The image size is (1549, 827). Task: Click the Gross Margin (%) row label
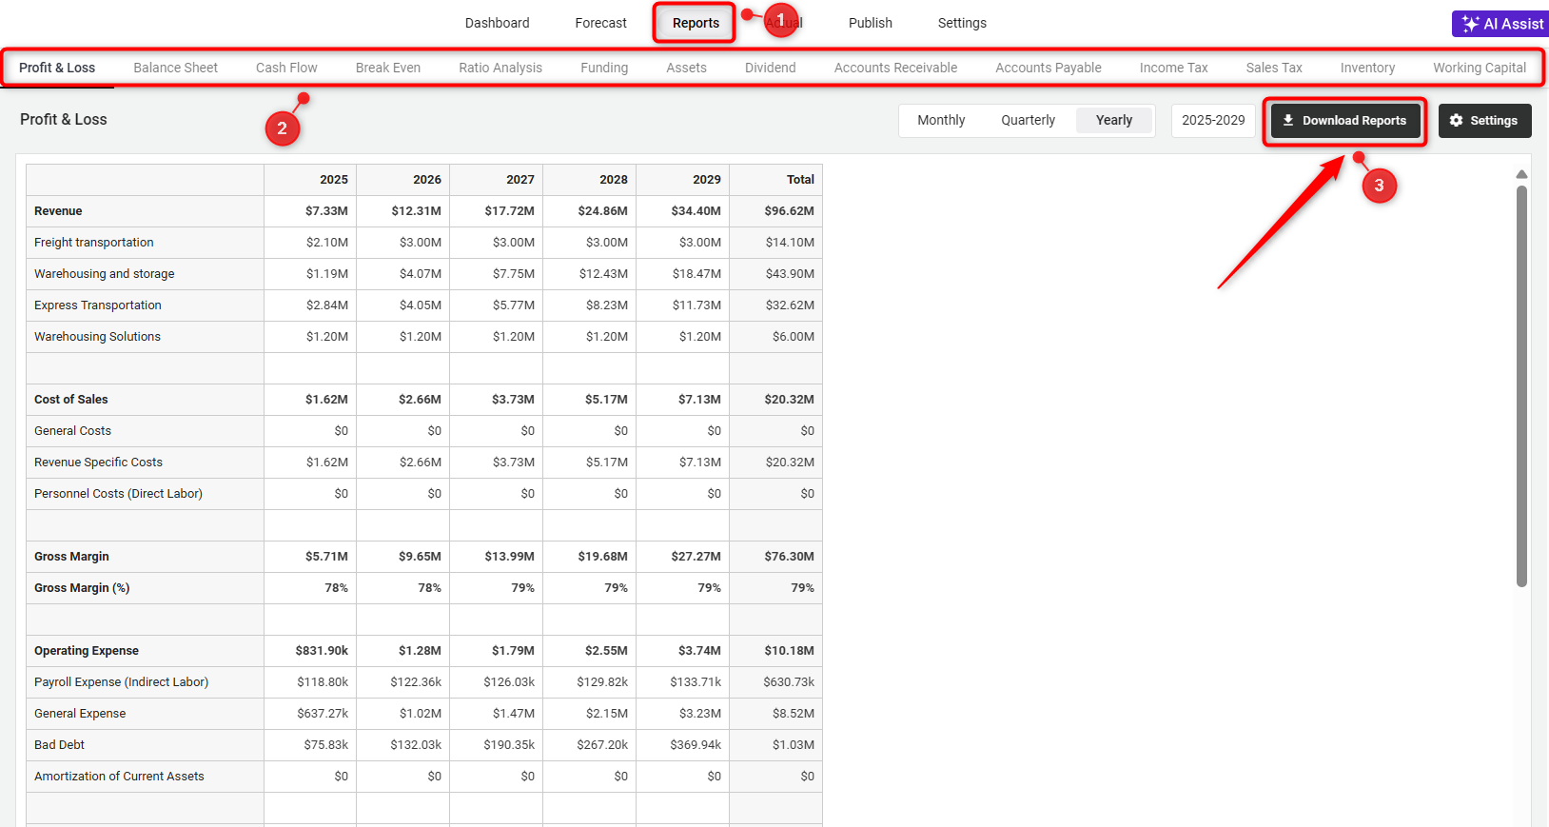(82, 588)
